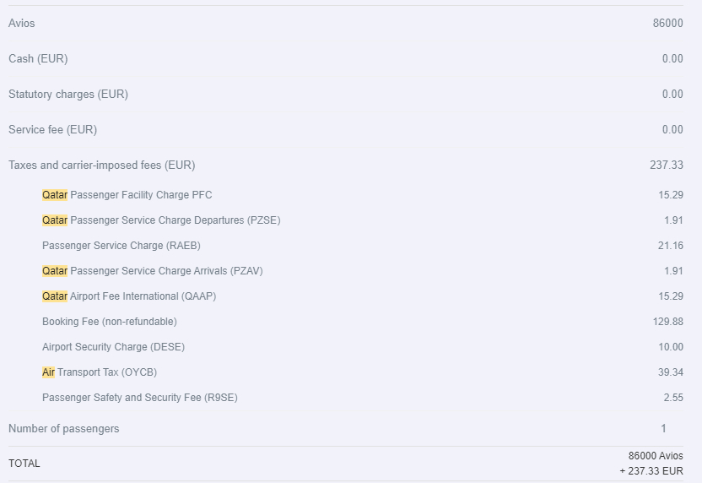
Task: Click Passenger Service Charge (RAEB) line
Action: (121, 246)
